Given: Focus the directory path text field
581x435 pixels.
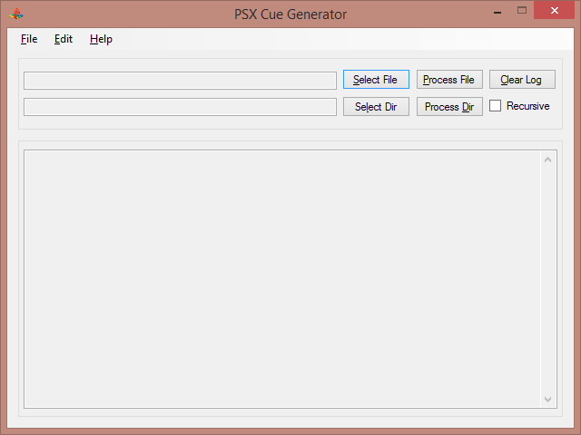Looking at the screenshot, I should [x=180, y=107].
